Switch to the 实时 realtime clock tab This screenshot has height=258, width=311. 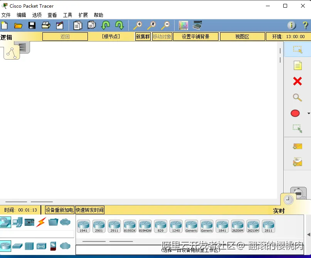tap(289, 200)
